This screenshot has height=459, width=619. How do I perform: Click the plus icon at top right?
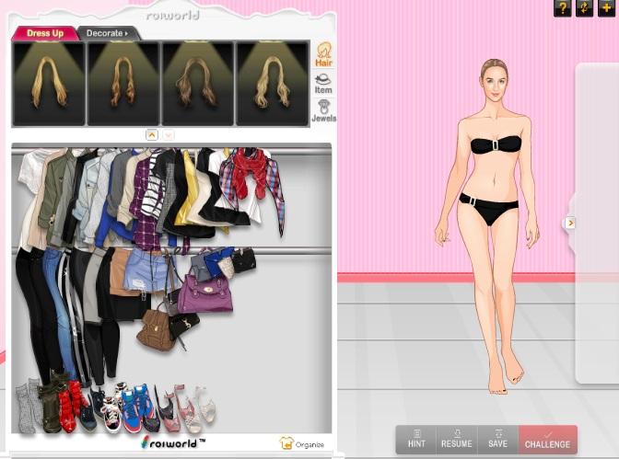tap(607, 8)
